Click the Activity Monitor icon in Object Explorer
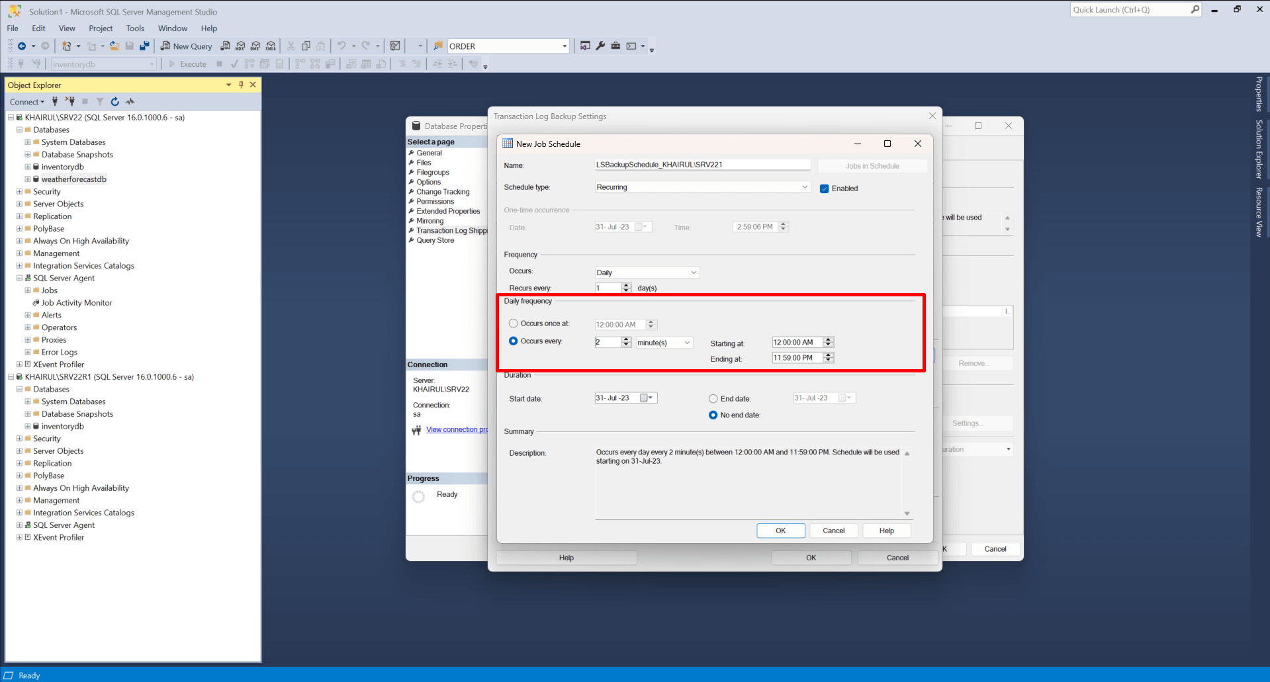The height and width of the screenshot is (682, 1270). (x=130, y=102)
